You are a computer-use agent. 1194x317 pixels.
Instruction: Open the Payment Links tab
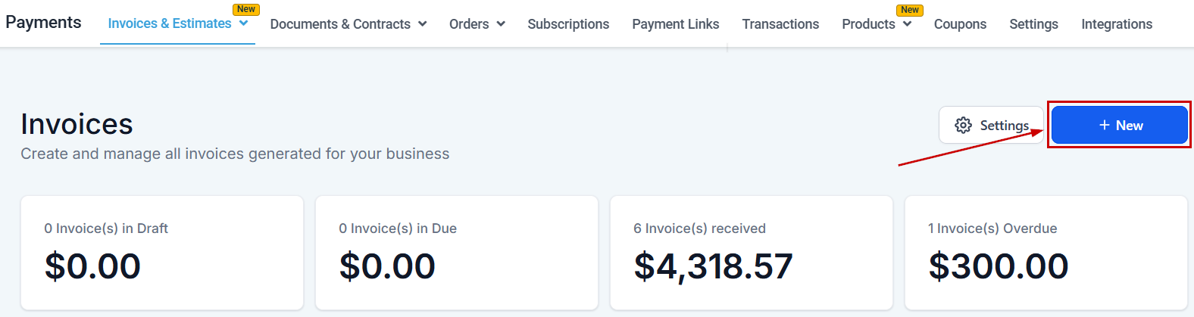tap(675, 24)
